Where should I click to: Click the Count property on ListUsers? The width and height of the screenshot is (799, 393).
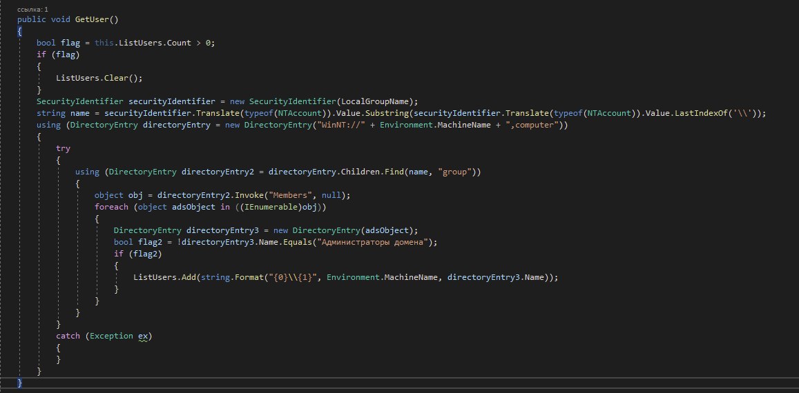(x=179, y=43)
